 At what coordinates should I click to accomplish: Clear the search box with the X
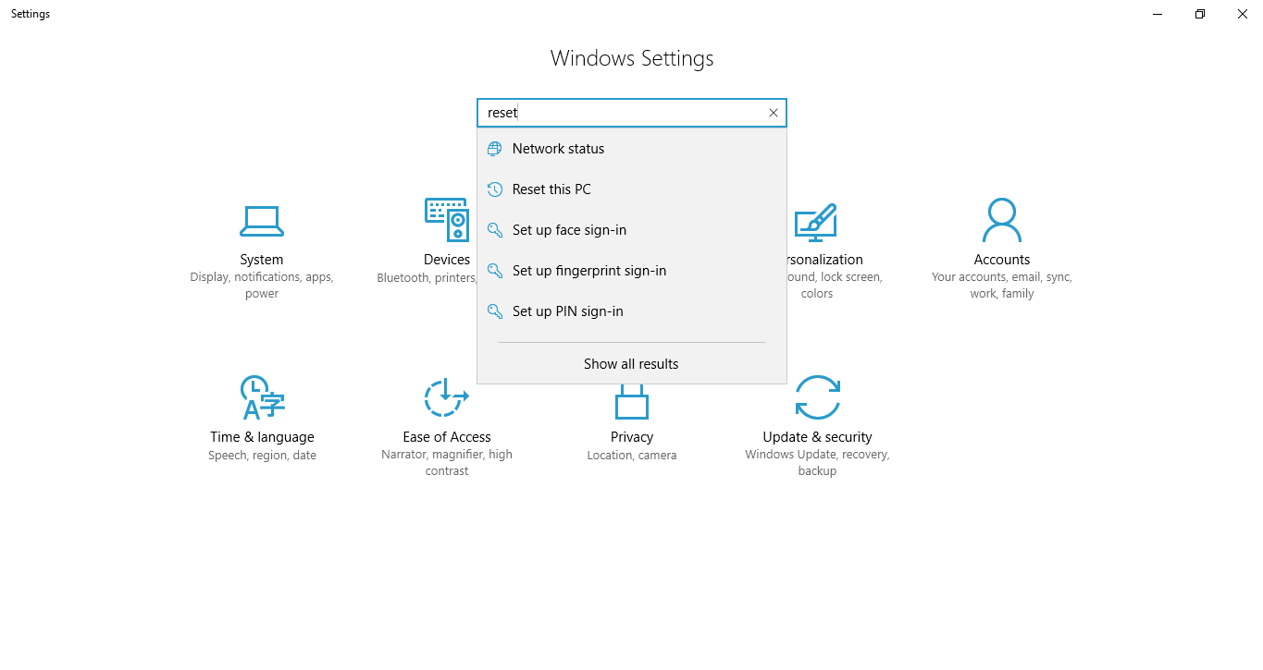774,113
